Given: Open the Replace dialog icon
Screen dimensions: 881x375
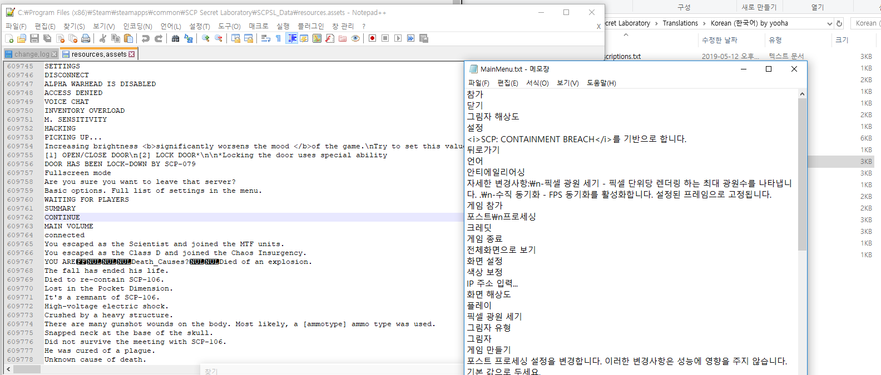Looking at the screenshot, I should pyautogui.click(x=189, y=38).
